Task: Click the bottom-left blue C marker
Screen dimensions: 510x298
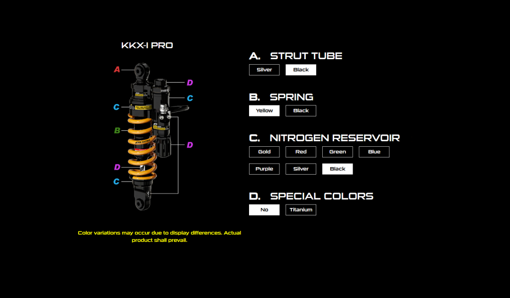Action: [116, 182]
